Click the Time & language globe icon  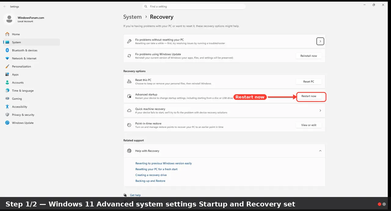click(x=7, y=91)
